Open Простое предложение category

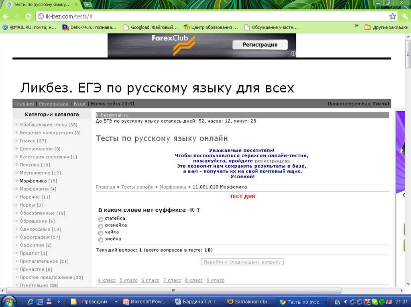click(46, 277)
